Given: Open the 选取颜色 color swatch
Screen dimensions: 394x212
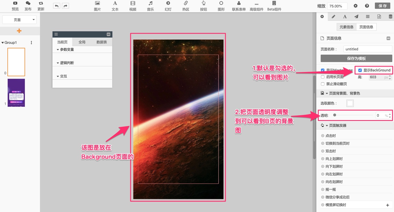Looking at the screenshot, I should coord(350,103).
